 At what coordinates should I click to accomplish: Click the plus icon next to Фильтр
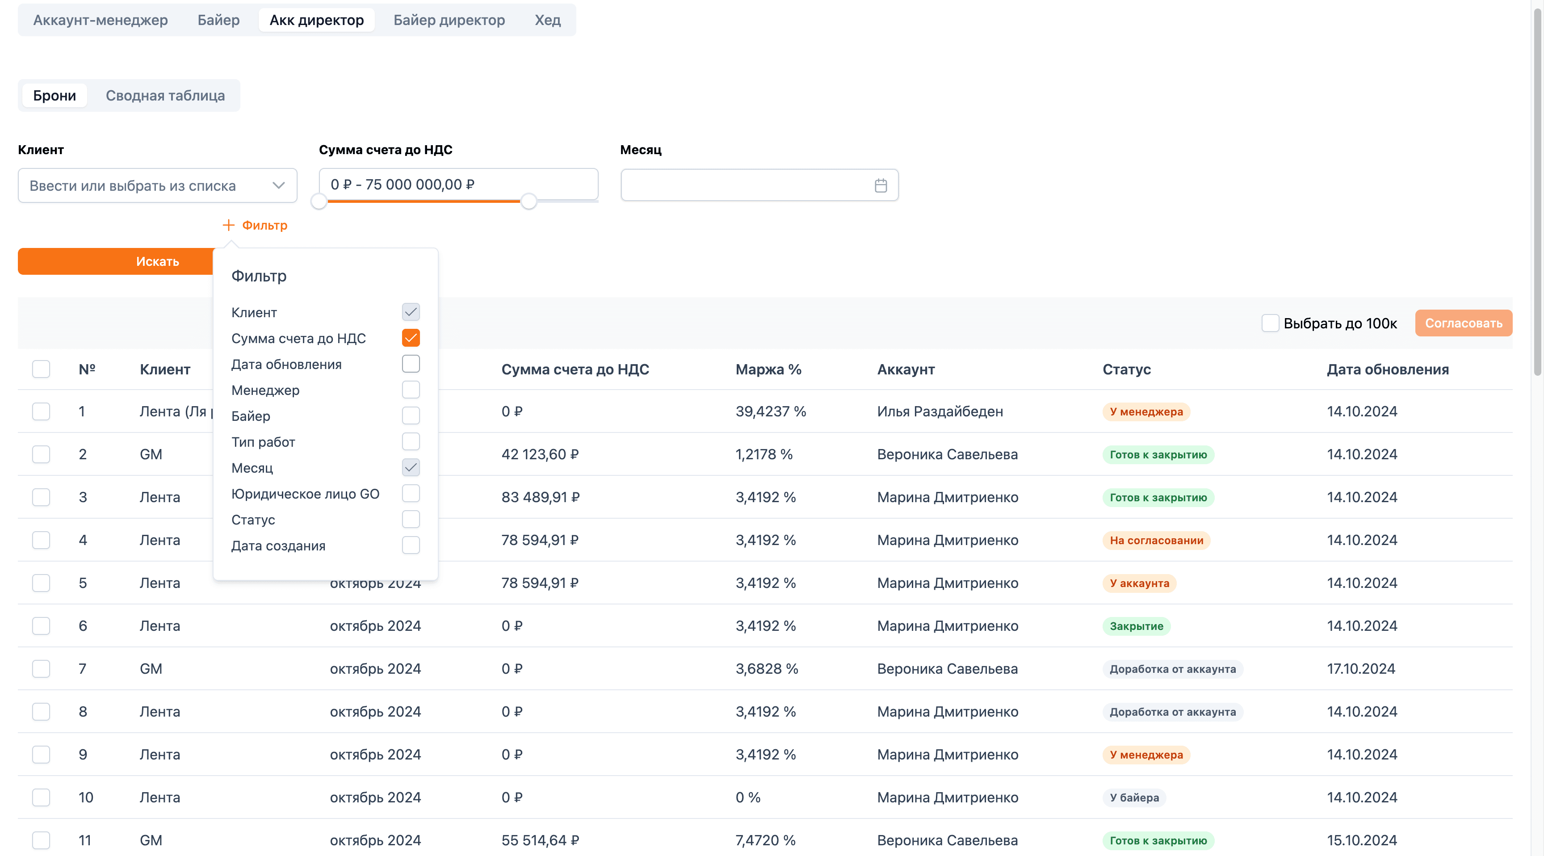(228, 225)
